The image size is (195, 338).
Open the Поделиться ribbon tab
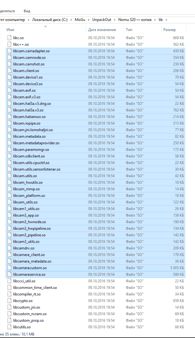[x=8, y=11]
